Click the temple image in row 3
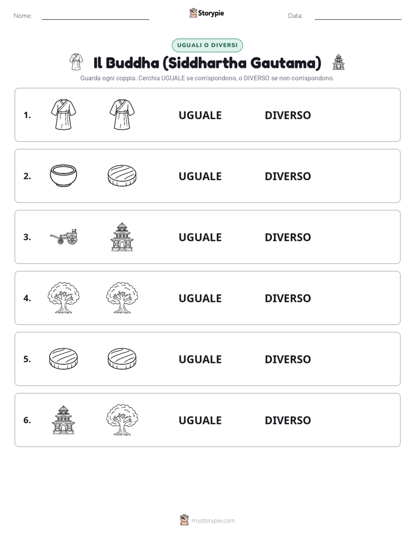 coord(122,237)
